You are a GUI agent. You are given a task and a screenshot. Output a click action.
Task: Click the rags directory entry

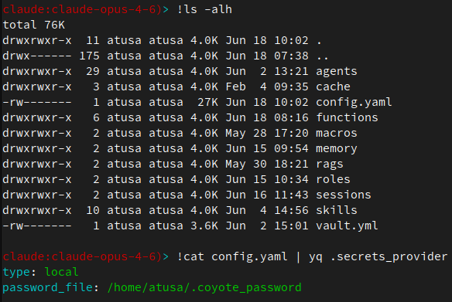(330, 165)
